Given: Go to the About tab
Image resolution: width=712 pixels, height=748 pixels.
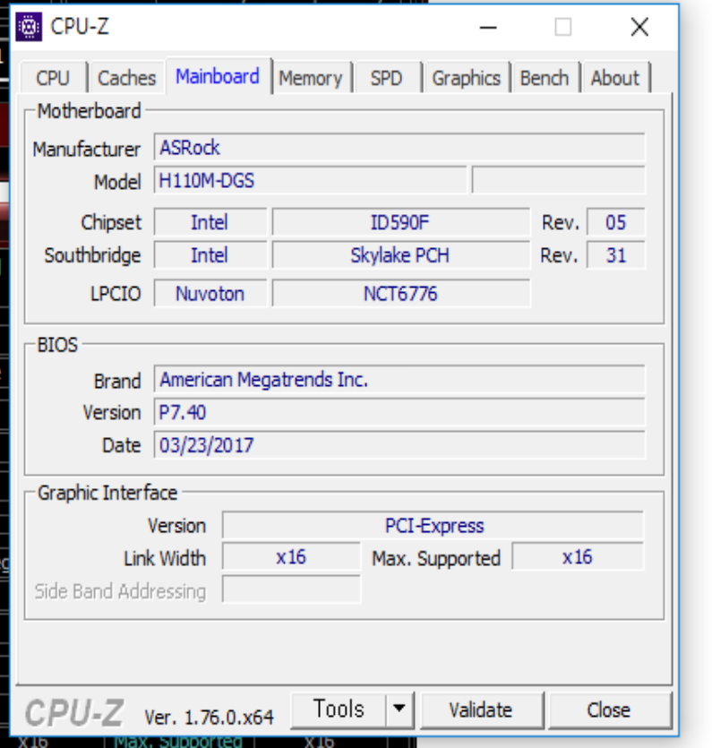Looking at the screenshot, I should point(615,78).
